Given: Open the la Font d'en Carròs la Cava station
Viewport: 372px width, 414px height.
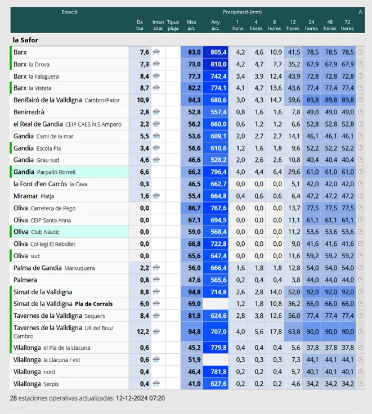Looking at the screenshot, I should [50, 184].
